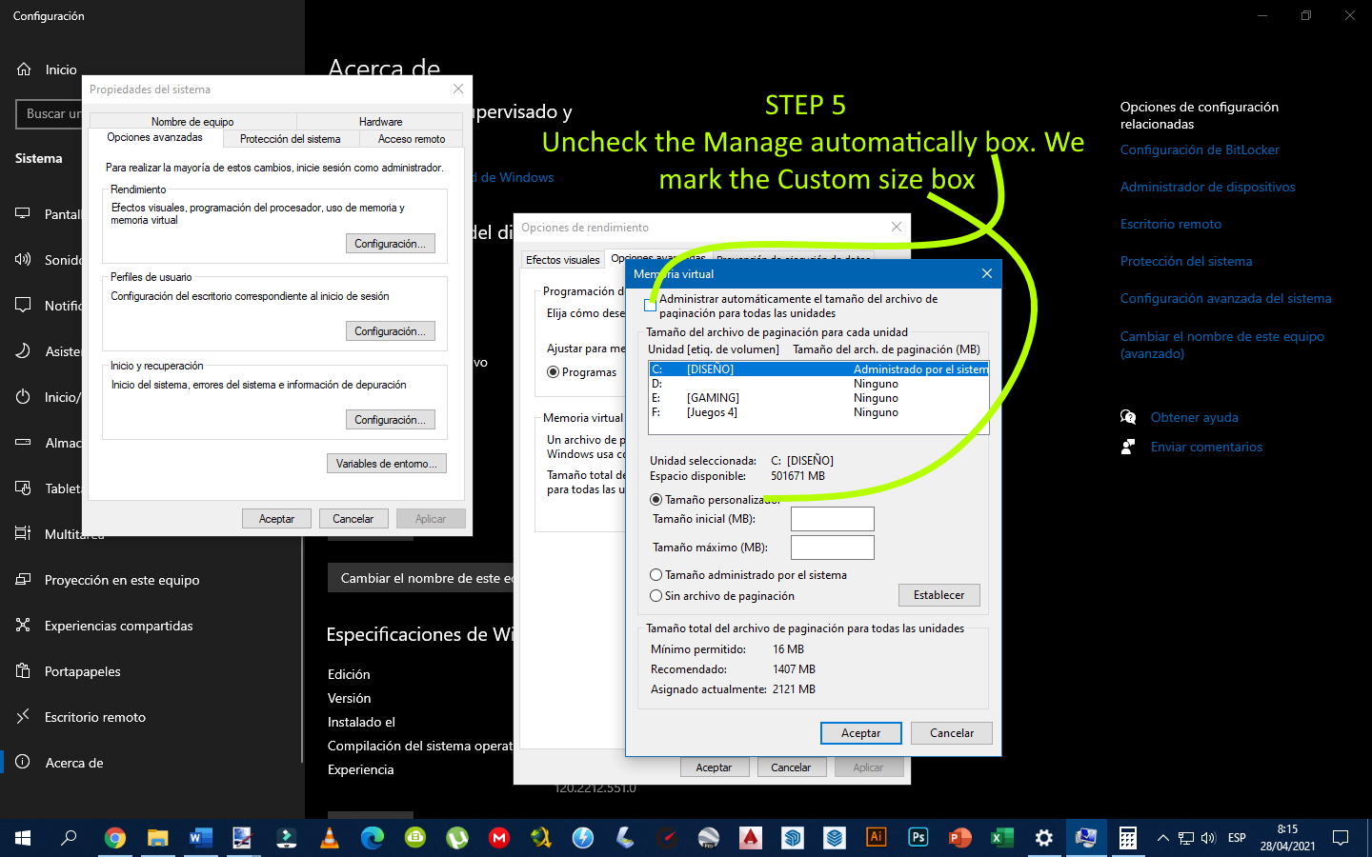Click Tamaño inicial (MB) input field
This screenshot has height=857, width=1372.
pyautogui.click(x=833, y=519)
